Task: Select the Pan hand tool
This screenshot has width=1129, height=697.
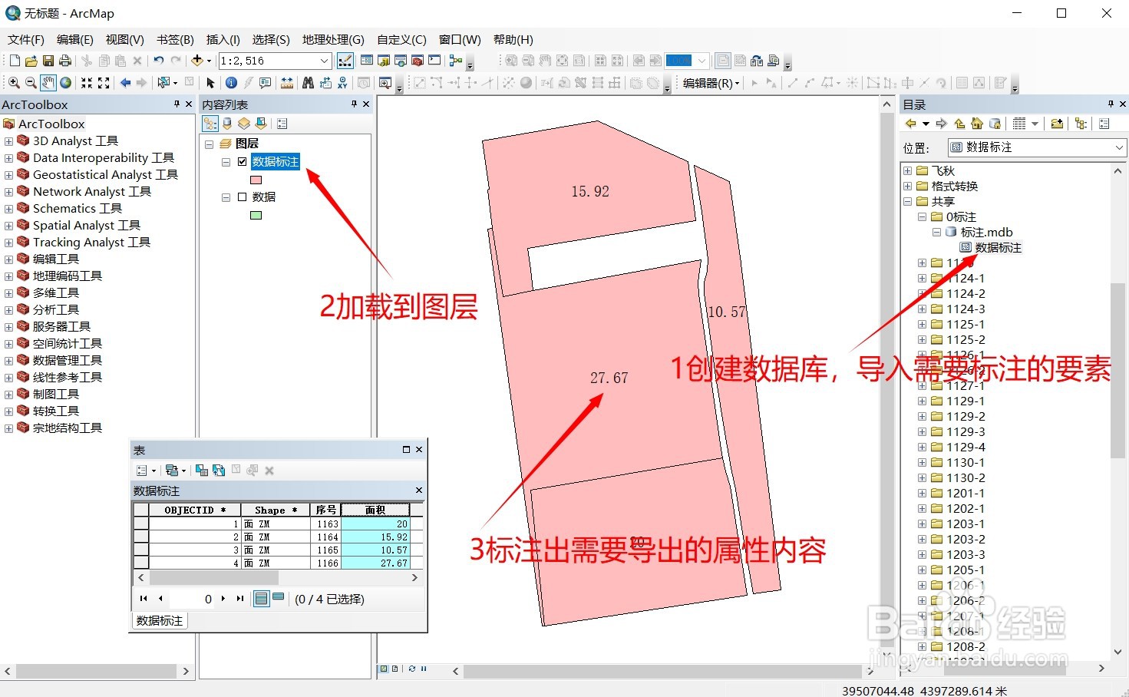Action: pos(48,83)
